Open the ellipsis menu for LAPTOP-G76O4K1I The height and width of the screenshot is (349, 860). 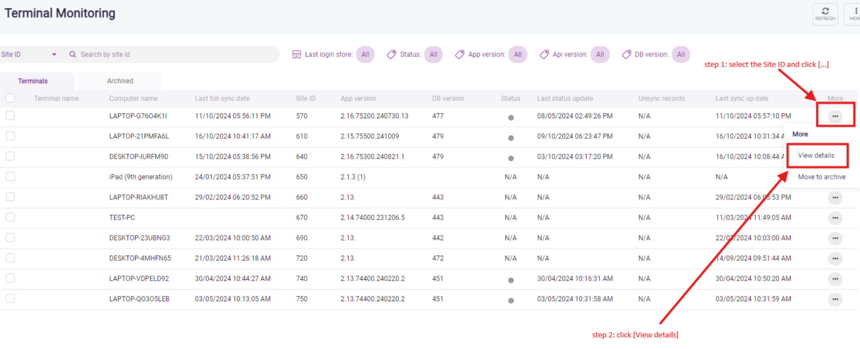pyautogui.click(x=835, y=116)
